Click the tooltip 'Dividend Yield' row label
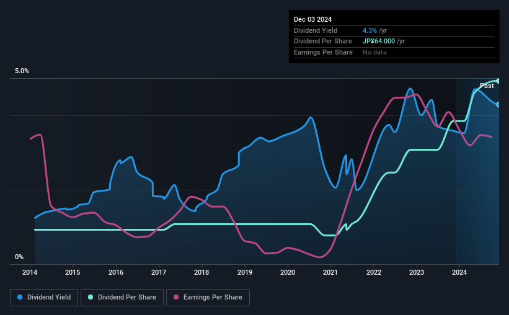Image resolution: width=509 pixels, height=315 pixels. (x=316, y=30)
